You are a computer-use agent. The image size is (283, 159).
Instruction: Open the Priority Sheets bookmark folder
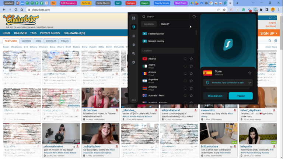(x=162, y=3)
